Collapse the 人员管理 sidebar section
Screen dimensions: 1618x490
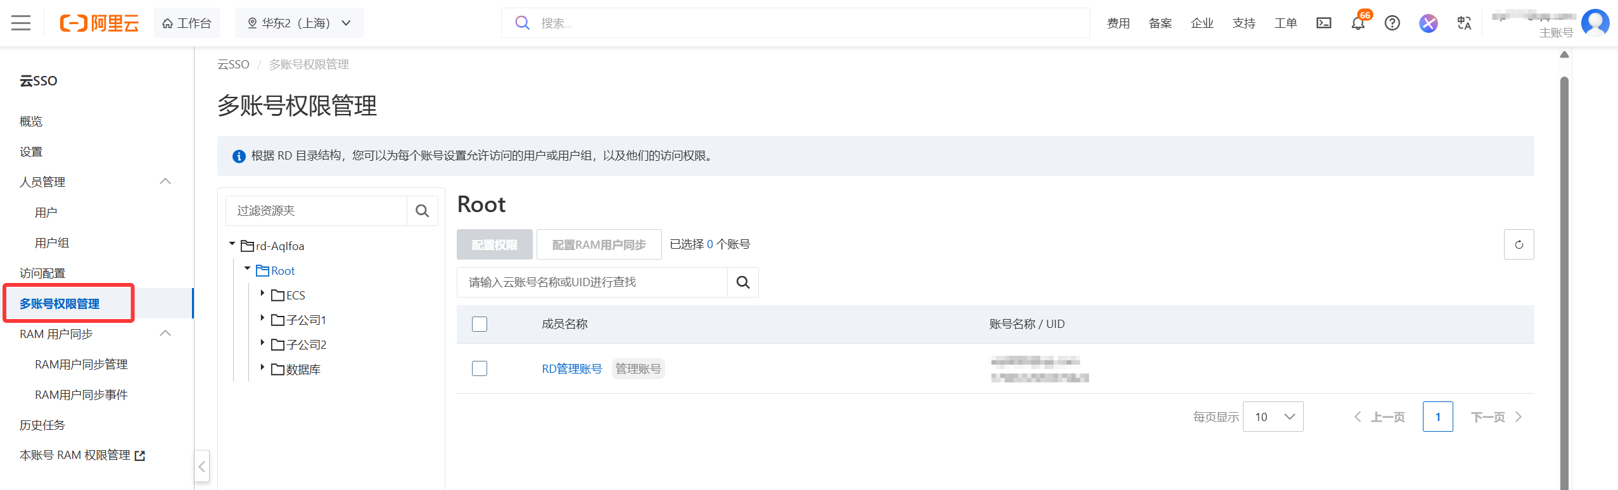(165, 182)
